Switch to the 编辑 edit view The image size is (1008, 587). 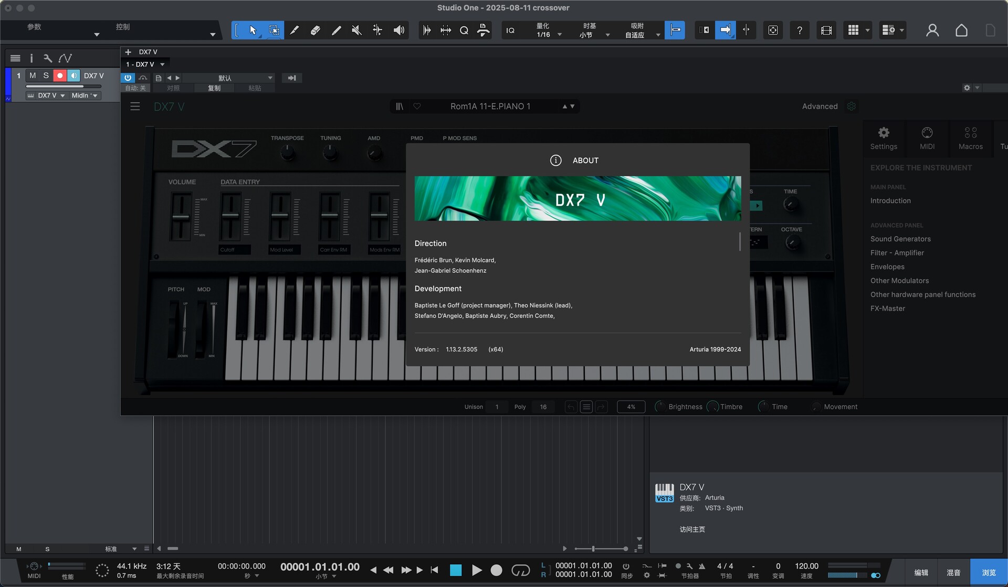click(x=921, y=572)
